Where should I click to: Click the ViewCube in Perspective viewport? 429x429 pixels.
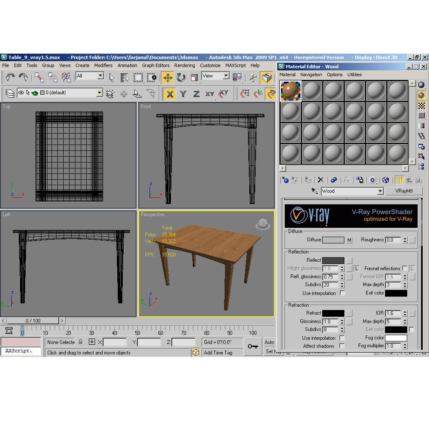[x=263, y=224]
